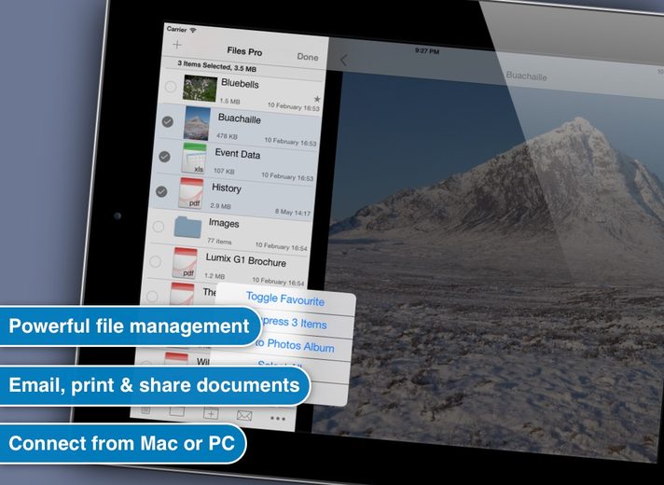Viewport: 664px width, 485px height.
Task: Select the unchecked circle beside Bluebells
Action: pos(171,87)
